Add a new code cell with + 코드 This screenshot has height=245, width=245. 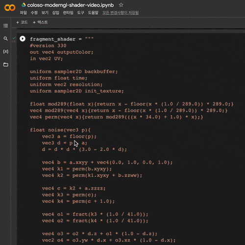22,22
